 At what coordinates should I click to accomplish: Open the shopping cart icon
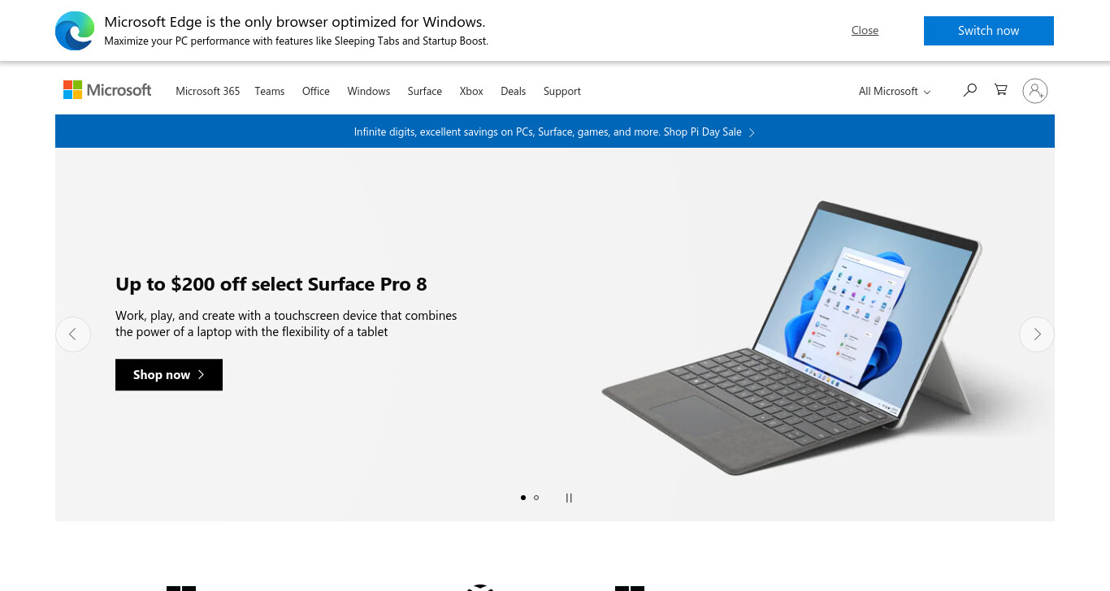(1001, 90)
